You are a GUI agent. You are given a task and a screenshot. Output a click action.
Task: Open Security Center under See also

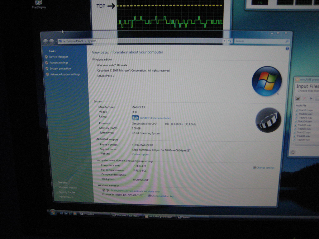click(x=67, y=192)
